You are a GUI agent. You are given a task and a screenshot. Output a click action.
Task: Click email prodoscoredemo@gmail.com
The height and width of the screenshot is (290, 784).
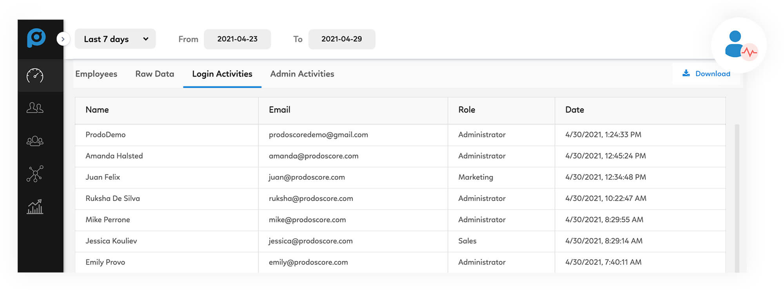318,135
